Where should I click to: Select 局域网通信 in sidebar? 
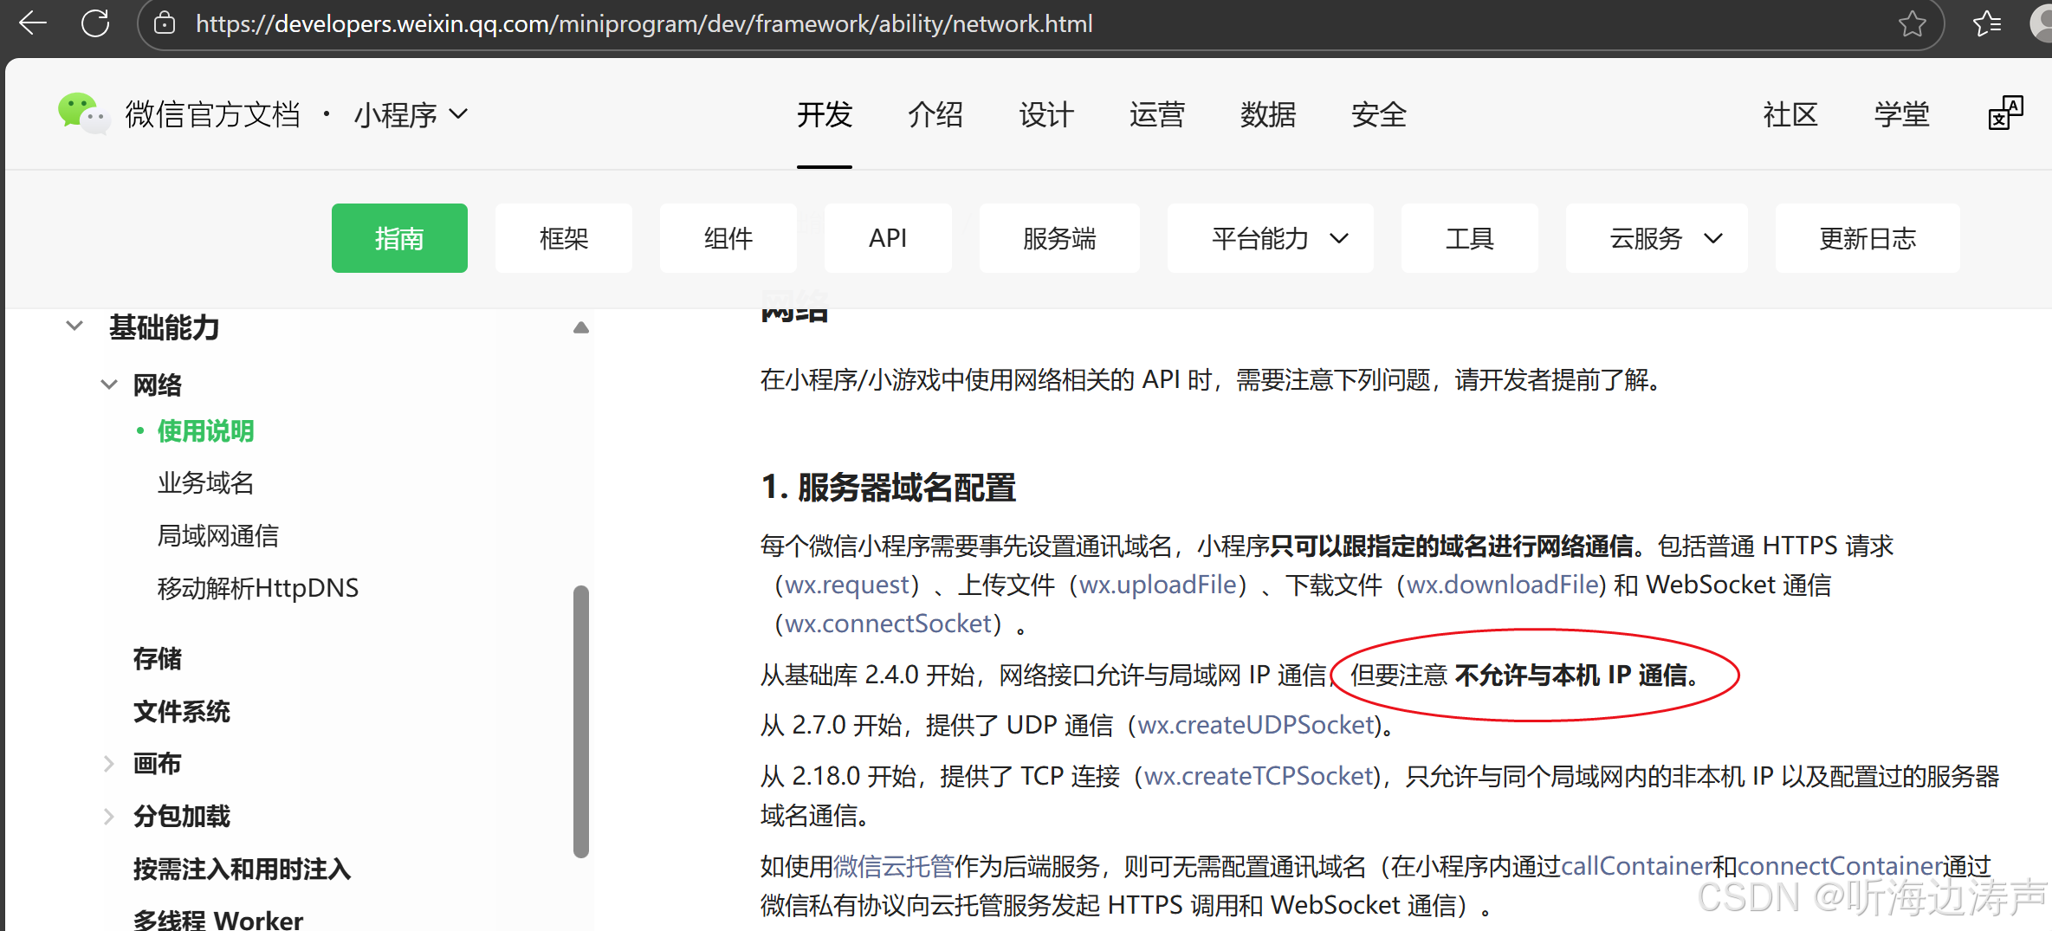(217, 536)
